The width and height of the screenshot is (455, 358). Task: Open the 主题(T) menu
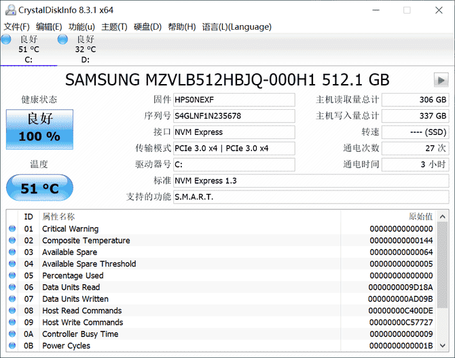(114, 26)
